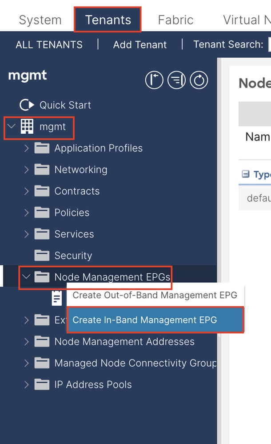Switch to the System tab
Viewport: 271px width, 444px height.
click(40, 20)
